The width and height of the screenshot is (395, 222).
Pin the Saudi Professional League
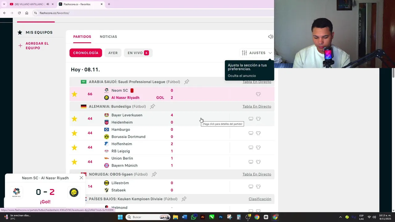pos(187,82)
